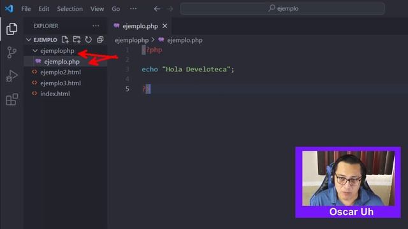Image resolution: width=408 pixels, height=229 pixels.
Task: Click the Oscar Uh webcam overlay
Action: click(348, 183)
